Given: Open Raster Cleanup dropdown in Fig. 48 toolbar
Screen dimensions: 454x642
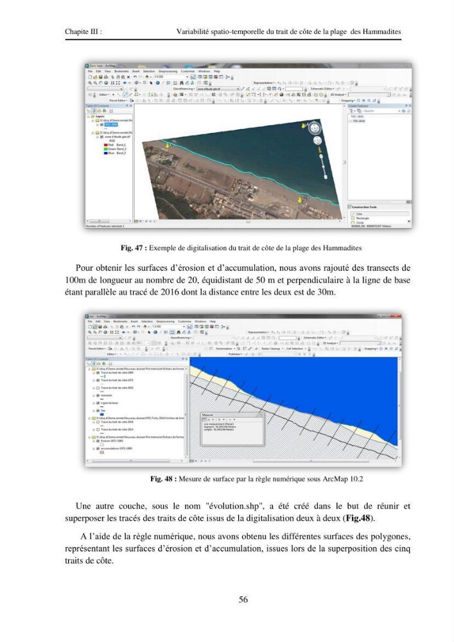Looking at the screenshot, I should 272,349.
